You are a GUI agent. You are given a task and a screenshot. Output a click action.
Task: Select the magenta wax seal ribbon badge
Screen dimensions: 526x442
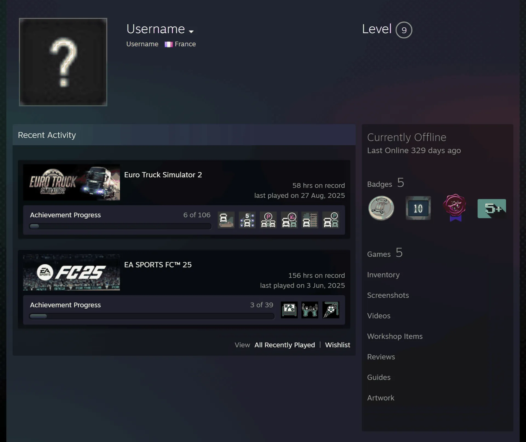point(455,208)
